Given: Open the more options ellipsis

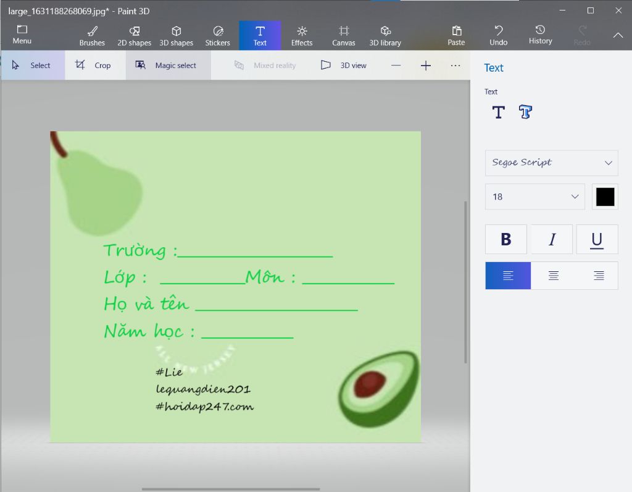Looking at the screenshot, I should point(455,66).
